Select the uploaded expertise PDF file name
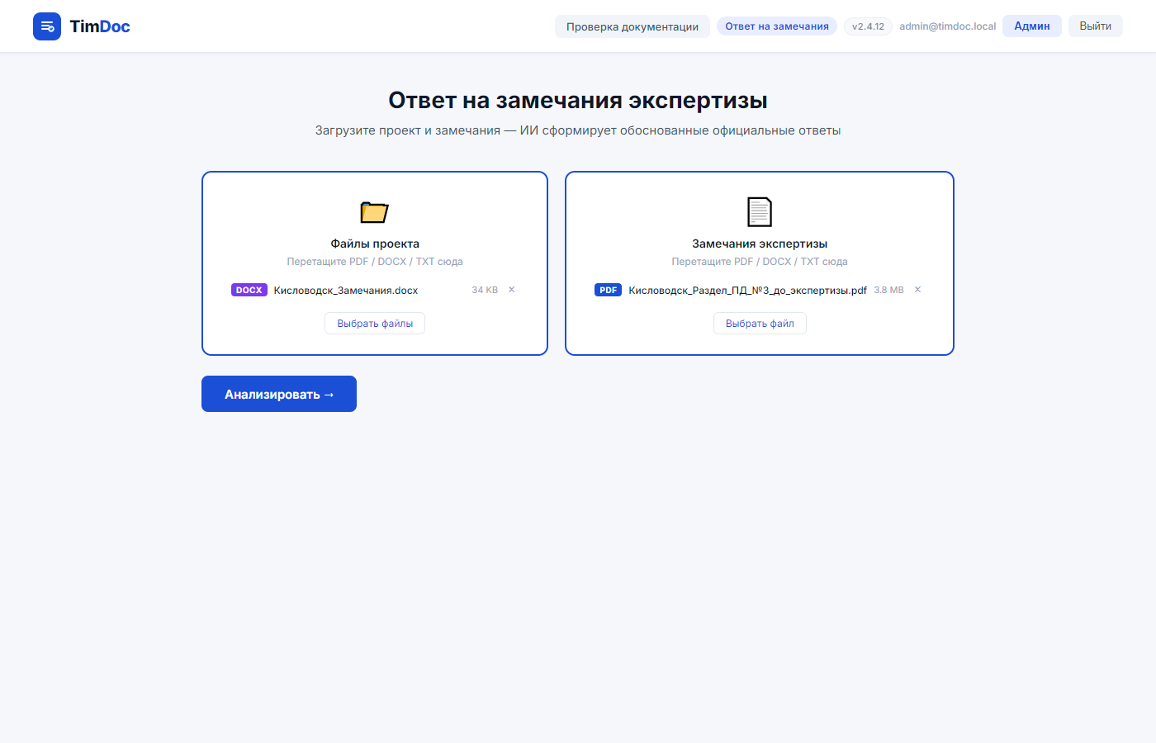 coord(746,290)
